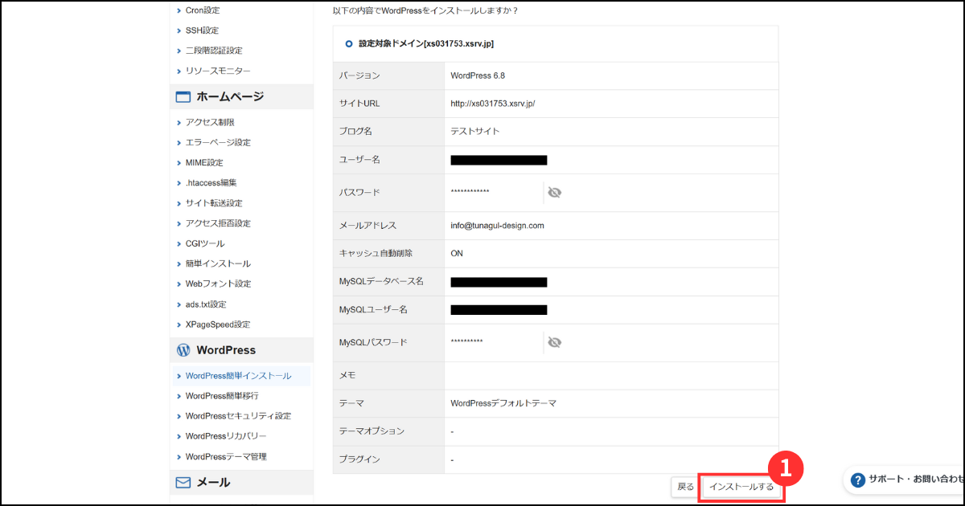Open 二段階認証設定 menu entry
The width and height of the screenshot is (965, 506).
coord(214,51)
